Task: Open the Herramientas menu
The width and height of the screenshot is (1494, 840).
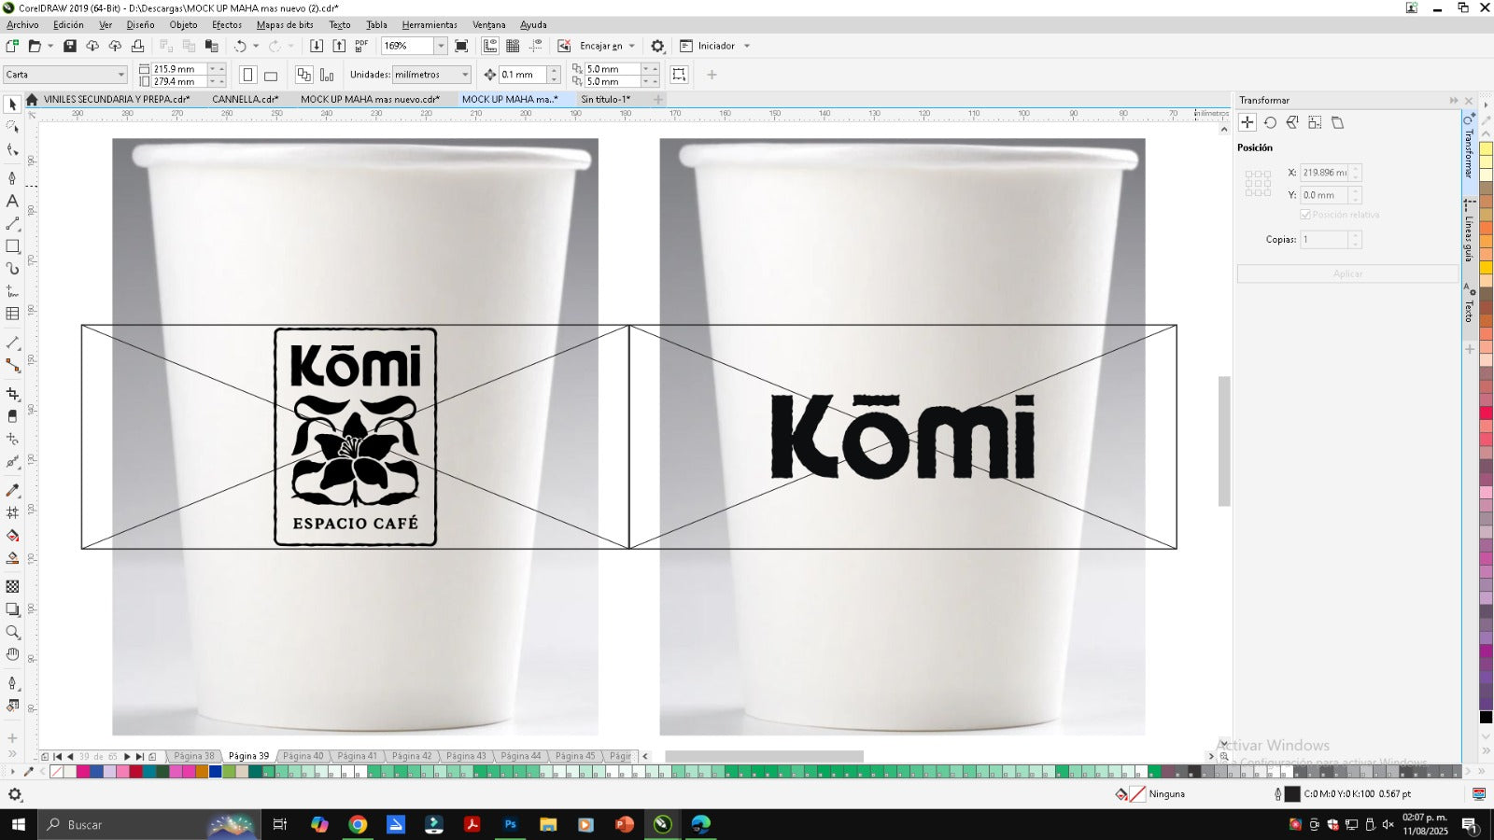Action: [430, 25]
